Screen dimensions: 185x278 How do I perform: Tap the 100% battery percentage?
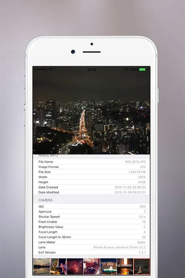pos(134,69)
